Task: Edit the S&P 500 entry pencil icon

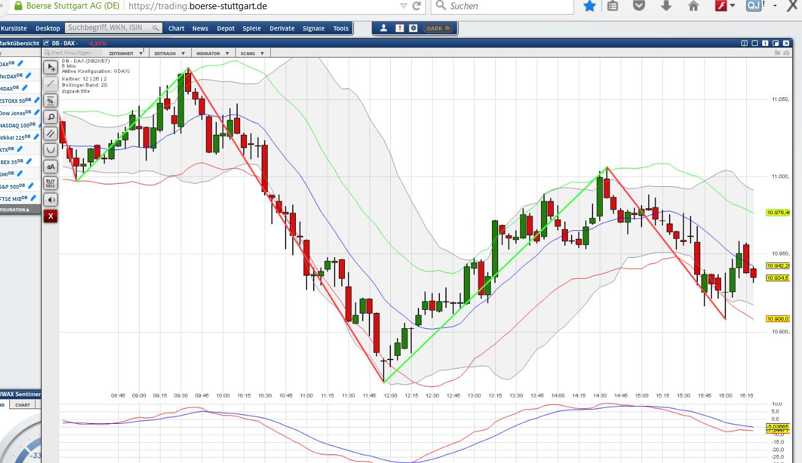Action: pyautogui.click(x=31, y=186)
